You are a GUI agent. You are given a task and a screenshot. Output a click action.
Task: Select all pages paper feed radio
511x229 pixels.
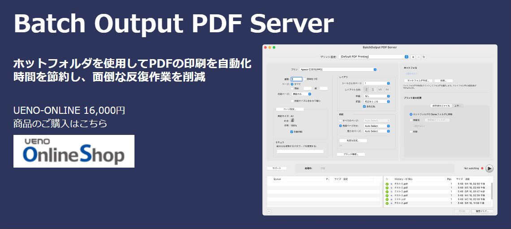tap(341, 121)
